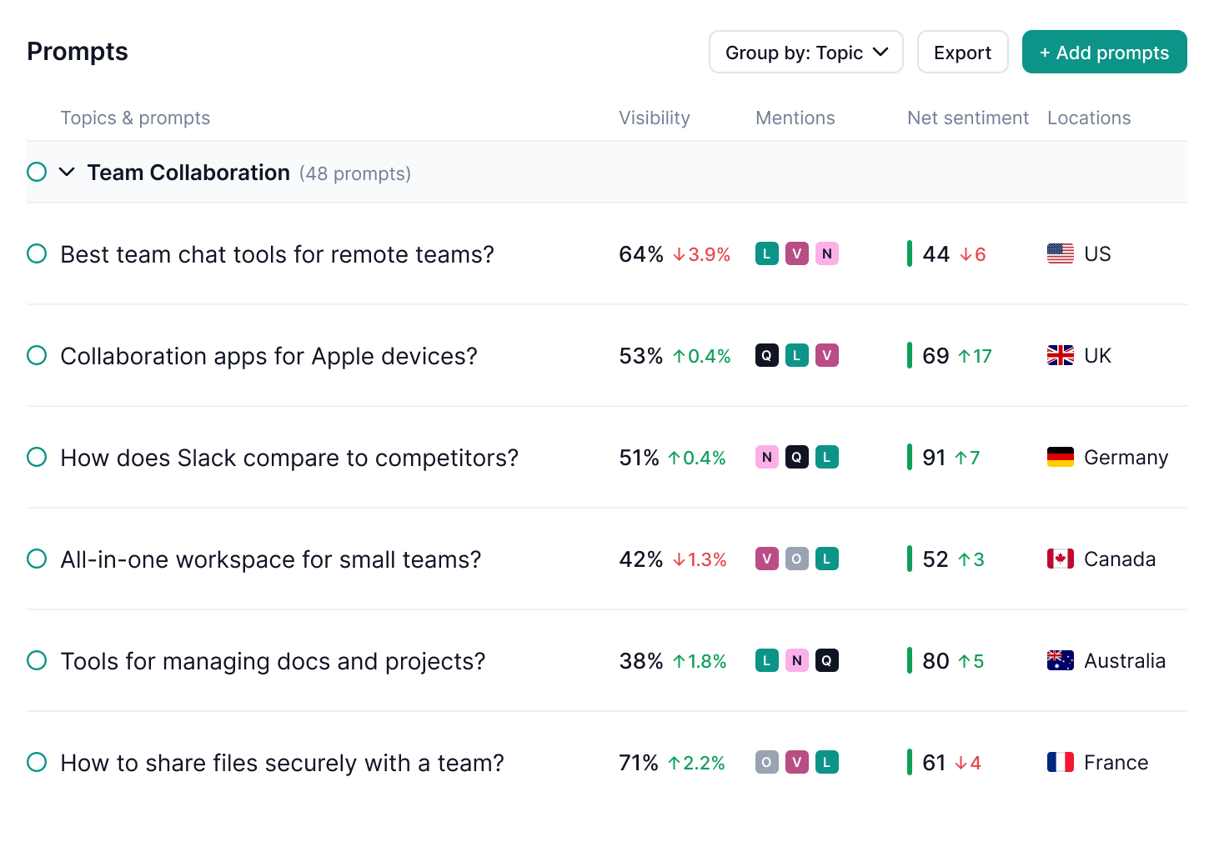Click the US flag icon
The width and height of the screenshot is (1214, 842).
(x=1061, y=253)
